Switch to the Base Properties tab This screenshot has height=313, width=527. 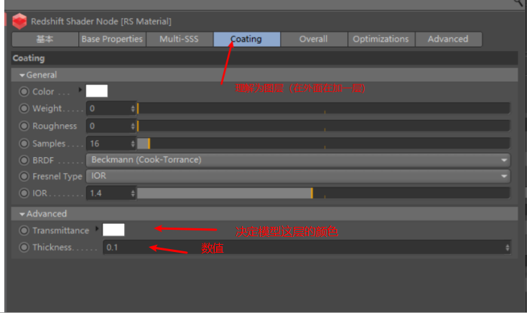point(112,39)
